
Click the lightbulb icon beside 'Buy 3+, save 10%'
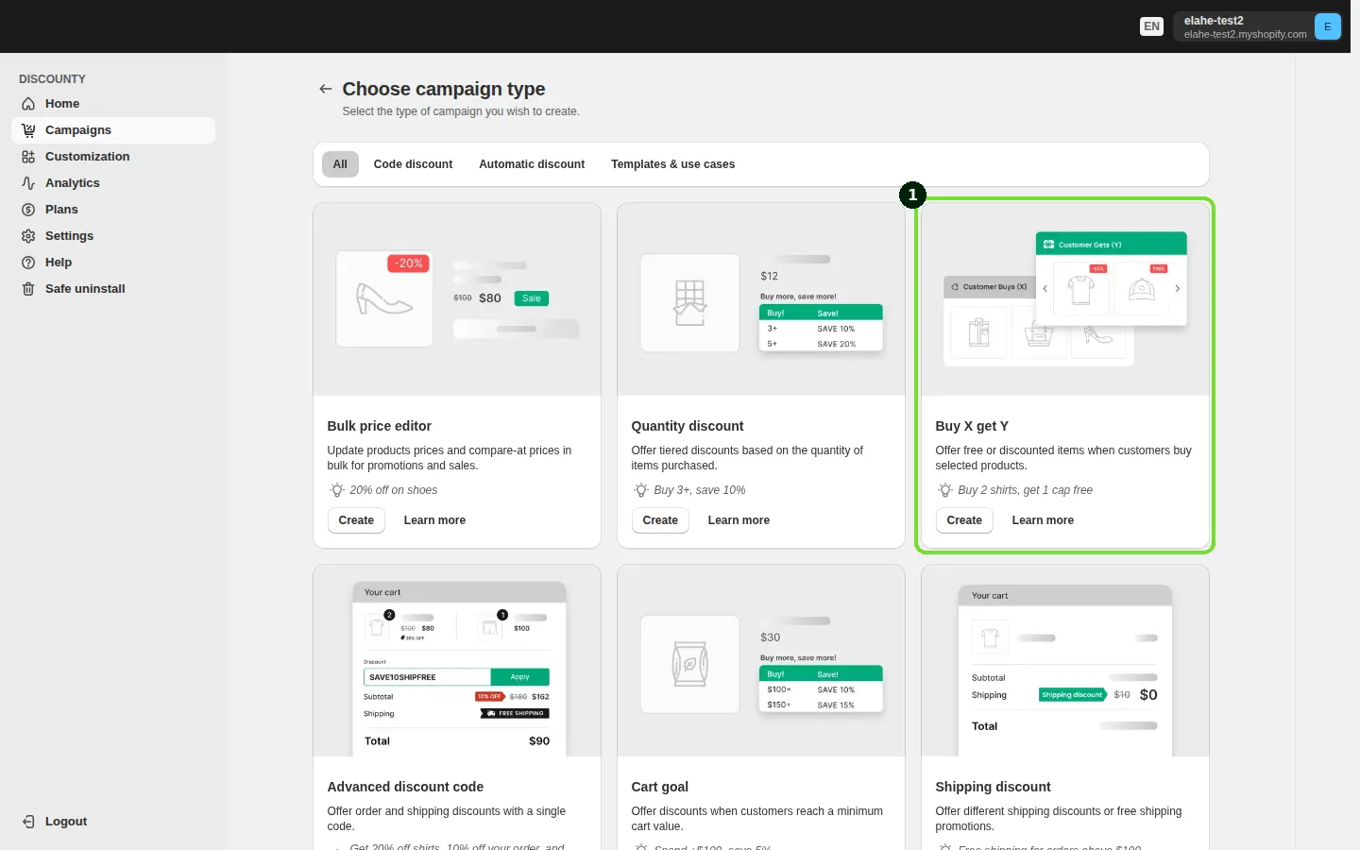pyautogui.click(x=640, y=490)
